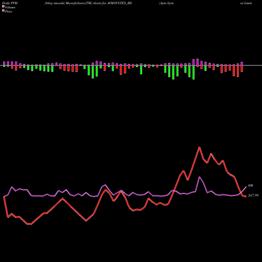Click the MunafaSutra charts title text
Screen dimensions: 262x262
tap(88, 3)
